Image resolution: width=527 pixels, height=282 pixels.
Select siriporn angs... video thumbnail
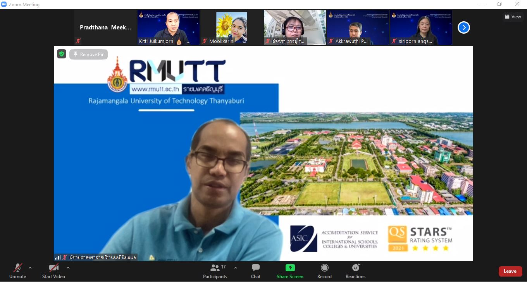pyautogui.click(x=421, y=27)
